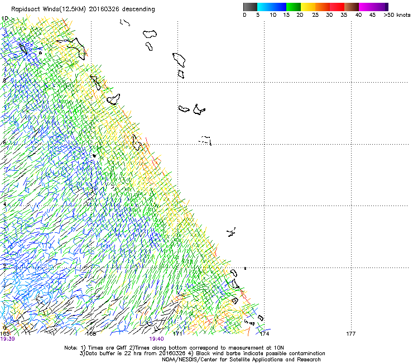Click the longitude label '171'
The height and width of the screenshot is (363, 413).
click(178, 334)
